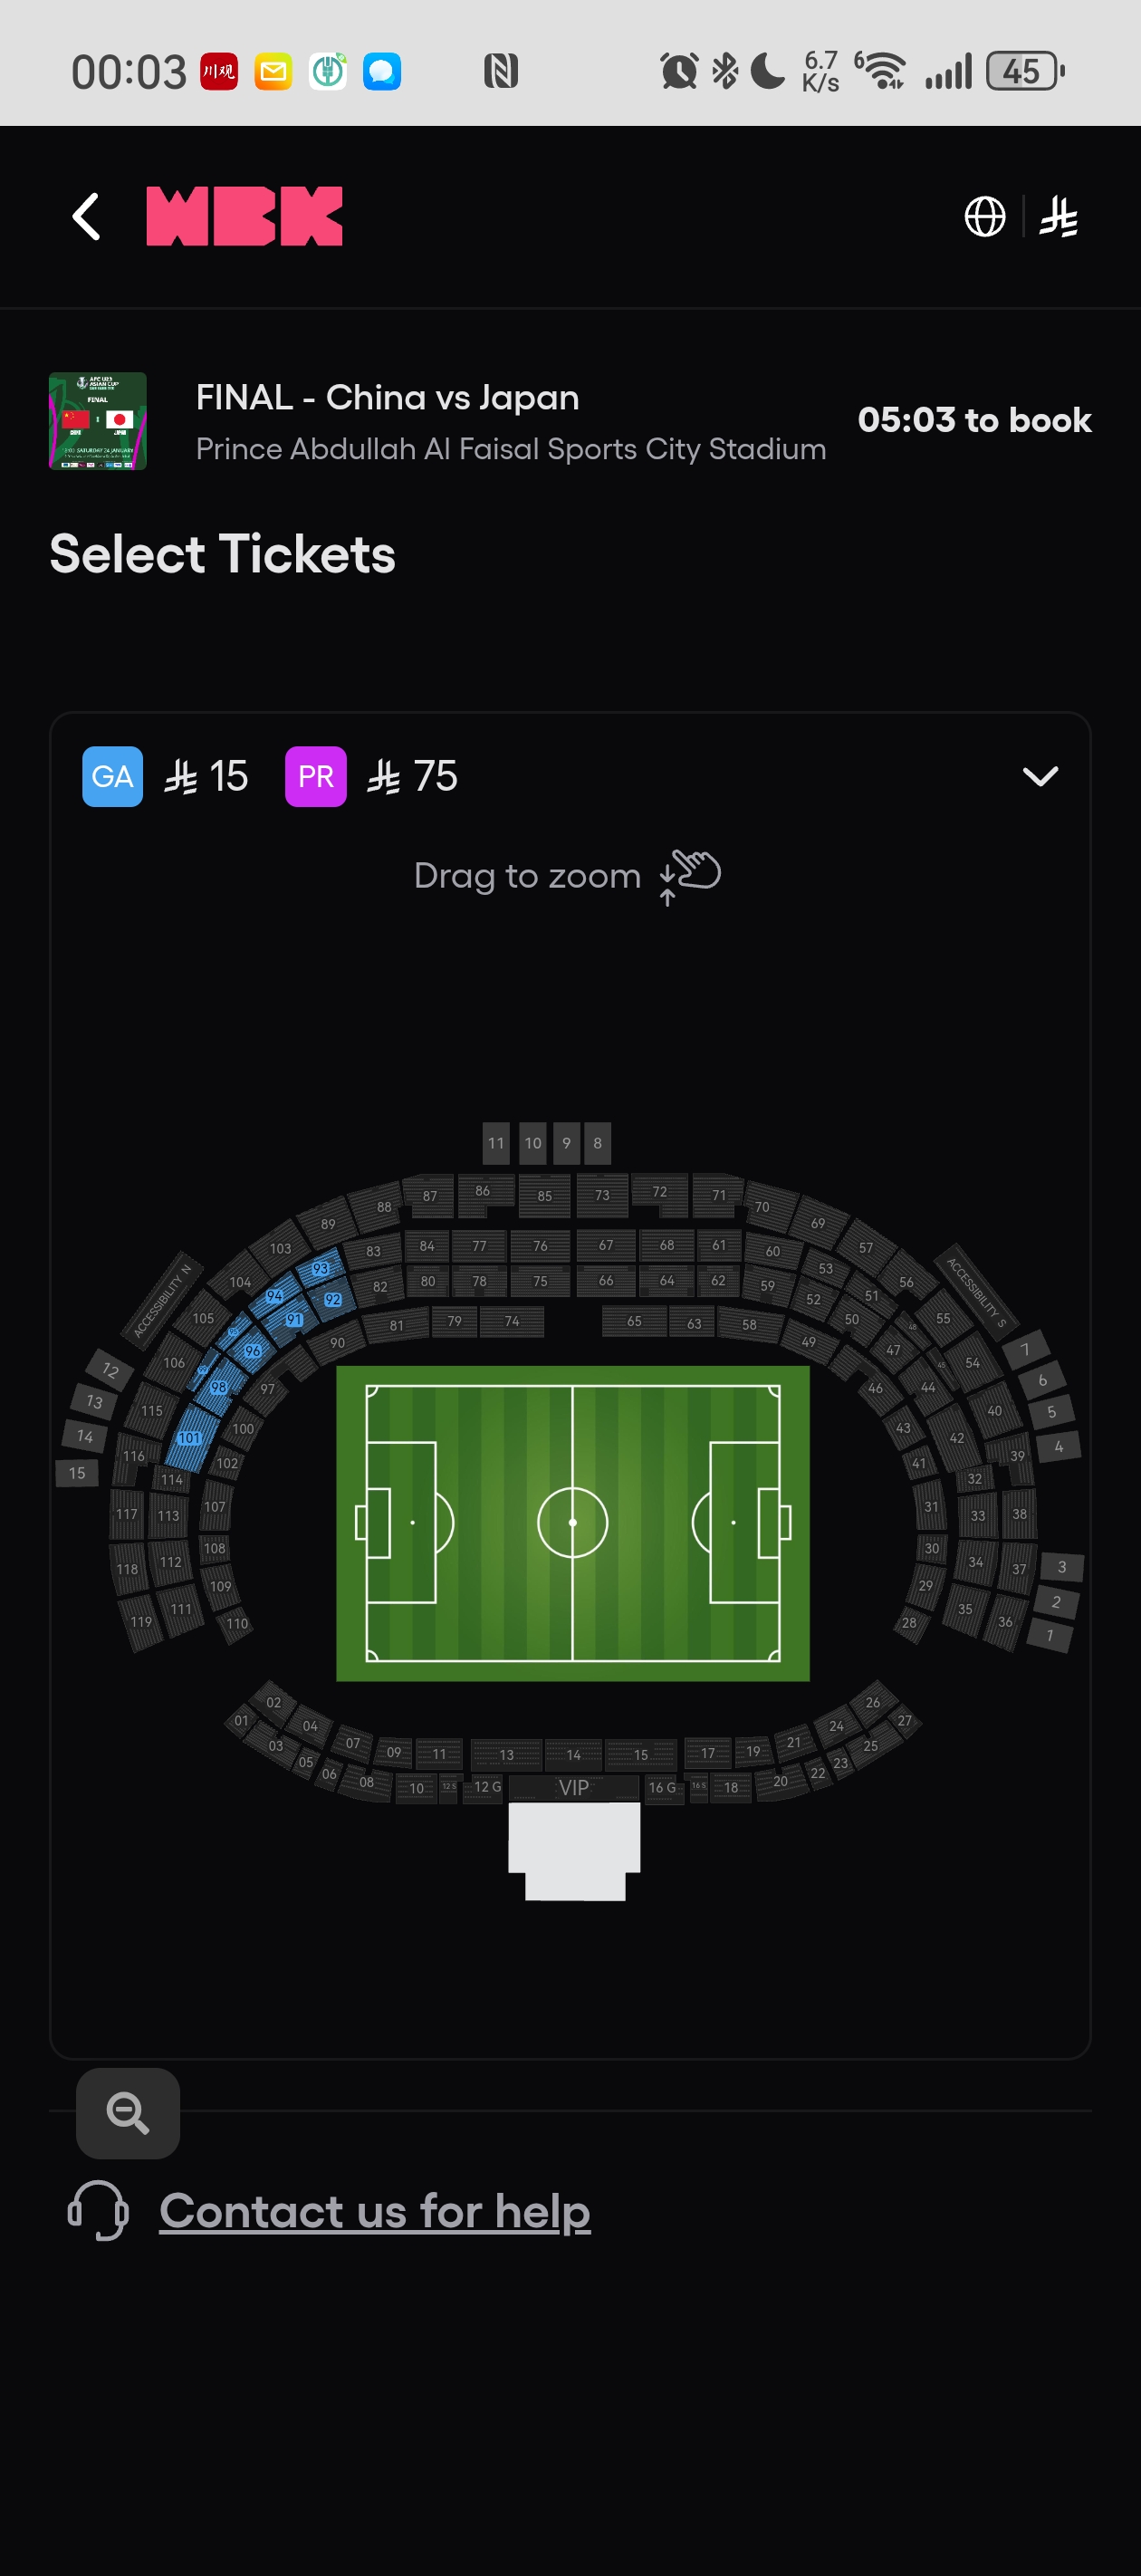
Task: Open the language globe icon
Action: (x=984, y=217)
